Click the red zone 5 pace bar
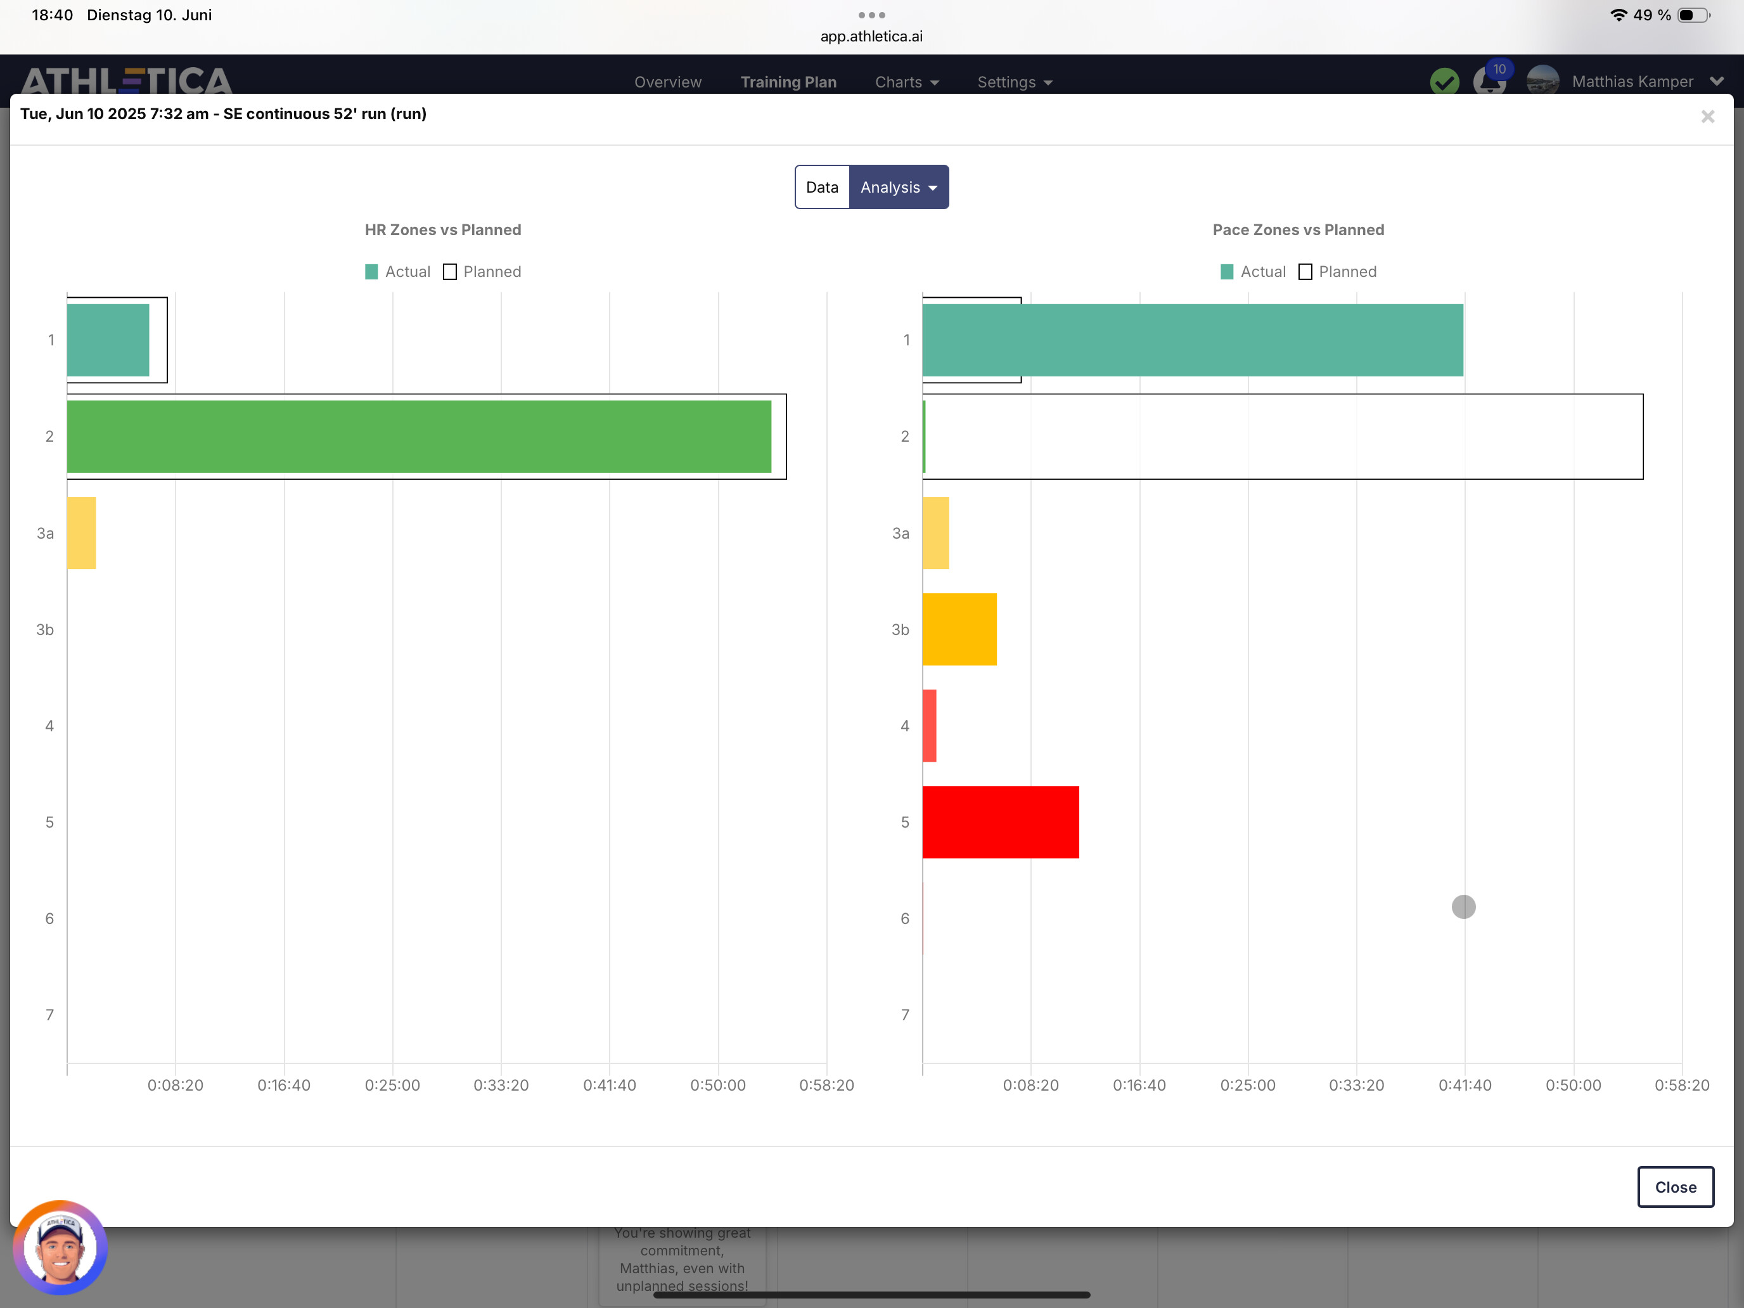Image resolution: width=1744 pixels, height=1308 pixels. point(1000,821)
